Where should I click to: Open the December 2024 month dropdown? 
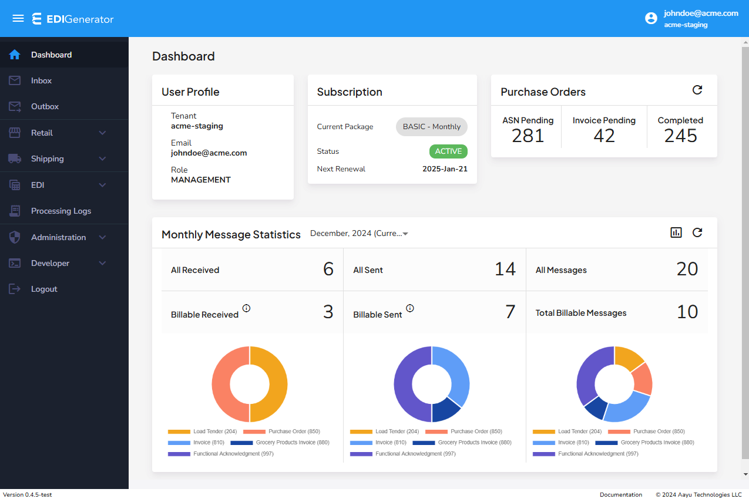point(359,232)
